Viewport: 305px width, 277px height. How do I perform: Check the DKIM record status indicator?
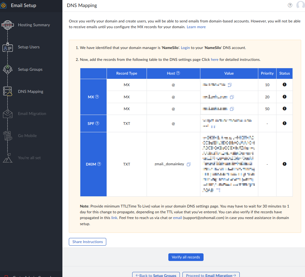[x=285, y=164]
